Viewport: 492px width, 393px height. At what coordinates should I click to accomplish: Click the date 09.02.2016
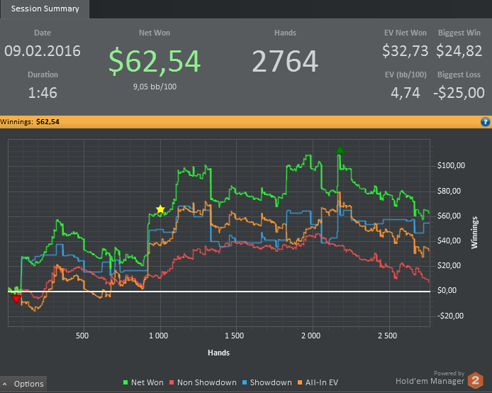(43, 51)
